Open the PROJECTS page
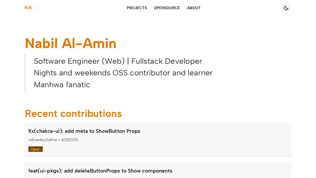Image resolution: width=316 pixels, height=178 pixels. (x=137, y=8)
